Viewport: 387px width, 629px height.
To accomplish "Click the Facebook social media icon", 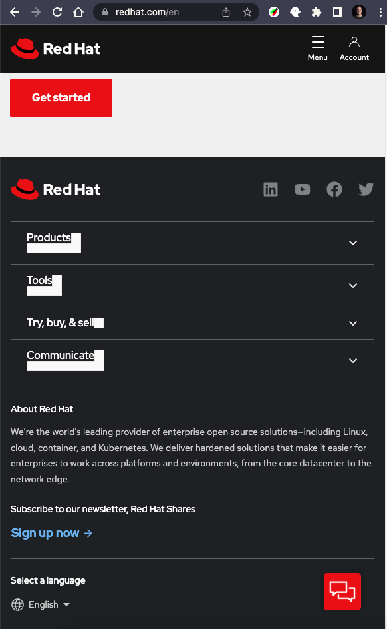I will (334, 189).
